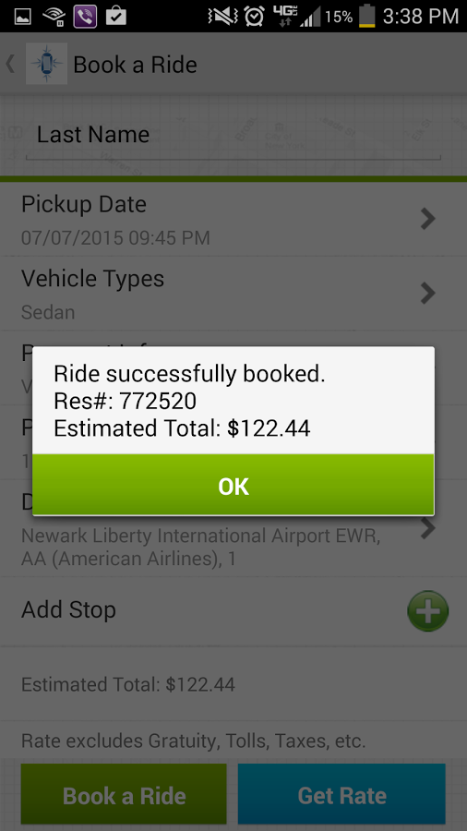Tap the car app logo icon
This screenshot has width=467, height=831.
(46, 64)
